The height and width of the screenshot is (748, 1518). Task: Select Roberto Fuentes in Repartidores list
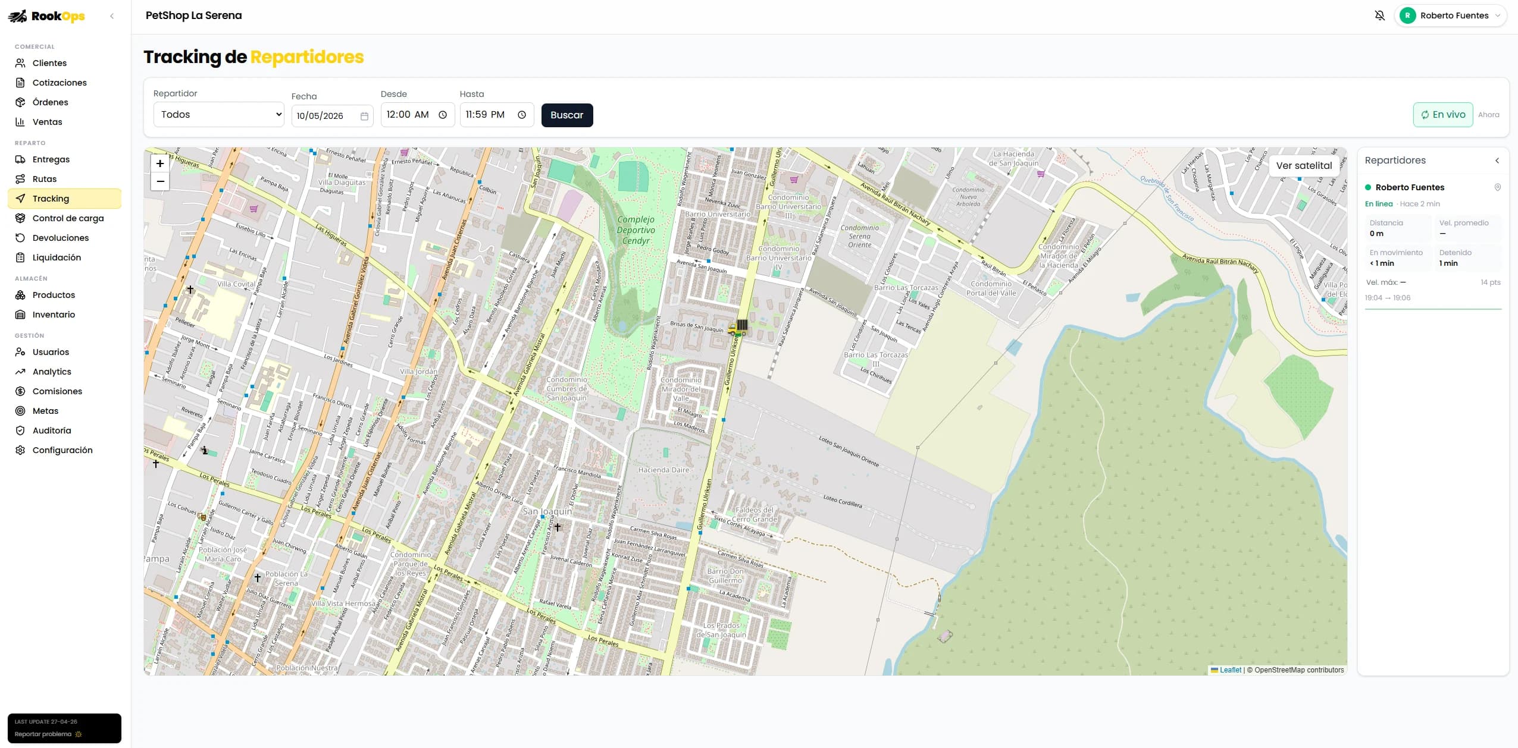pos(1410,187)
